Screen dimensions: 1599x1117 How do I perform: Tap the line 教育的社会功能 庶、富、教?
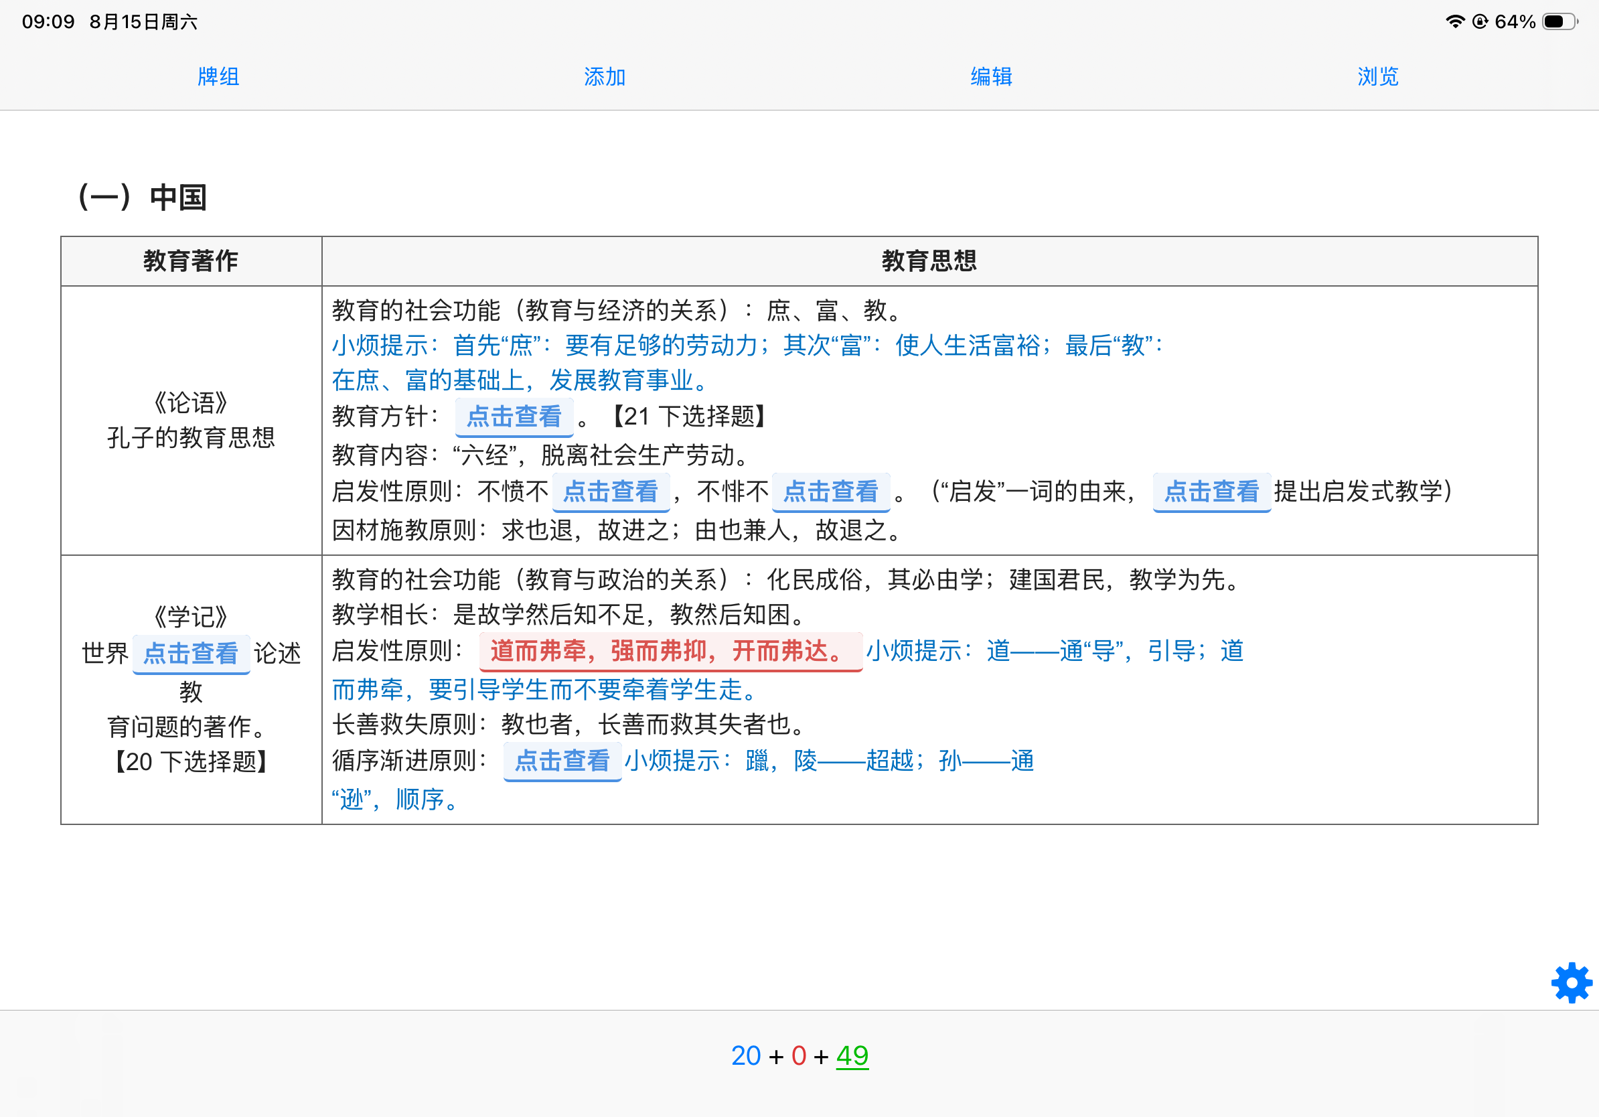[x=617, y=311]
